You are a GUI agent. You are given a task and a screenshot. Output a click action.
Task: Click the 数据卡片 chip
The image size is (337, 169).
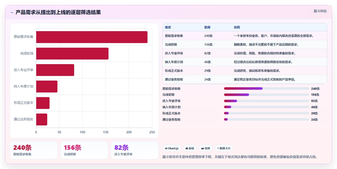tap(224, 148)
